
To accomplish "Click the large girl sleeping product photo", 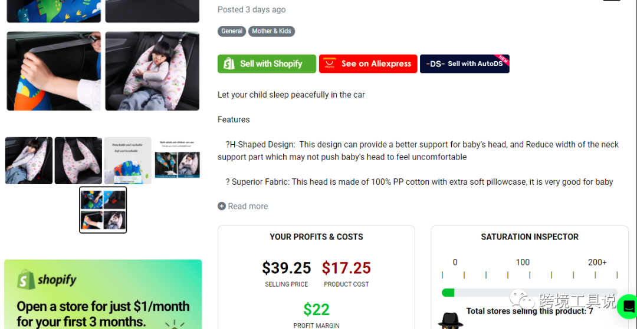I will coord(152,71).
